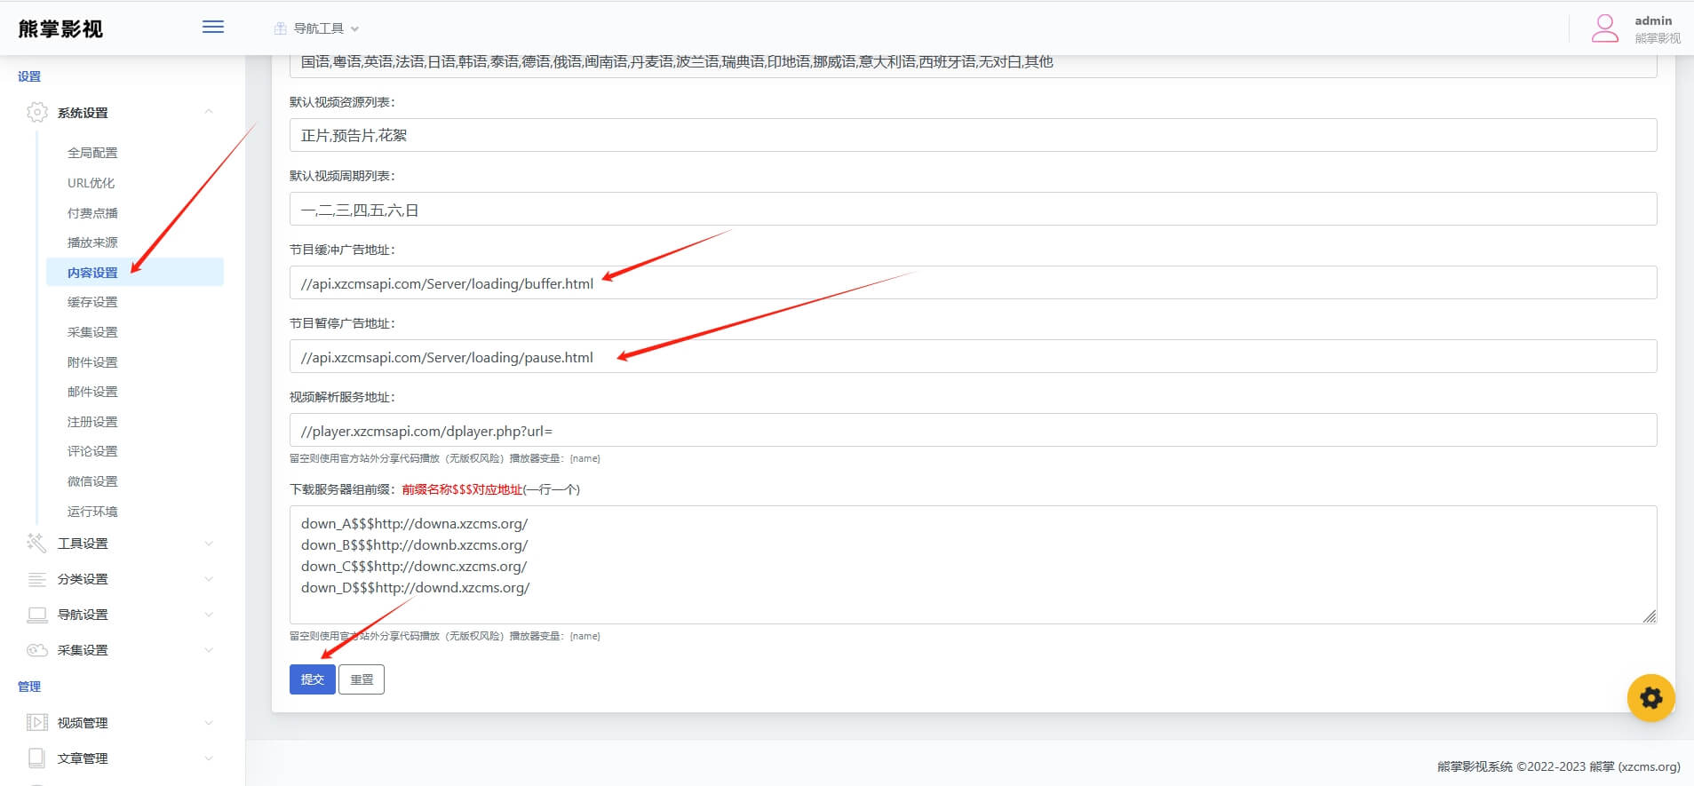Screen dimensions: 1694x786
Task: Click the 采集设置 cloud icon
Action: (x=37, y=650)
